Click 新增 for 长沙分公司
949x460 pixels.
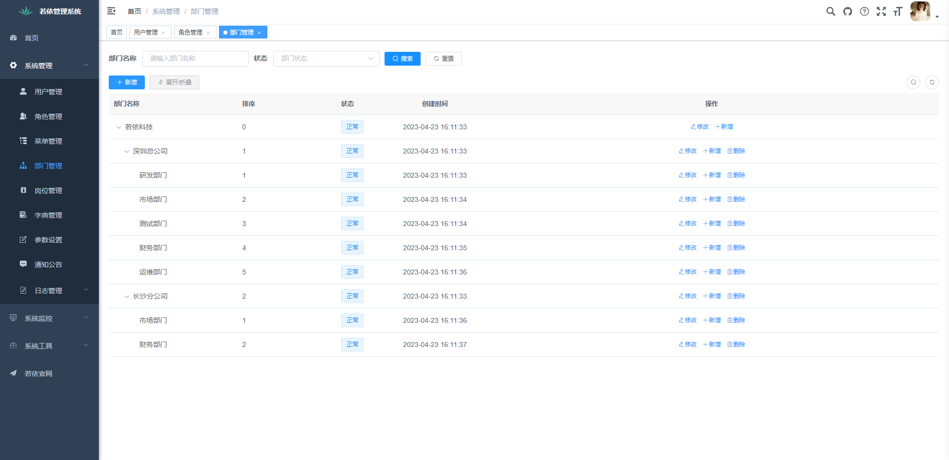(712, 296)
